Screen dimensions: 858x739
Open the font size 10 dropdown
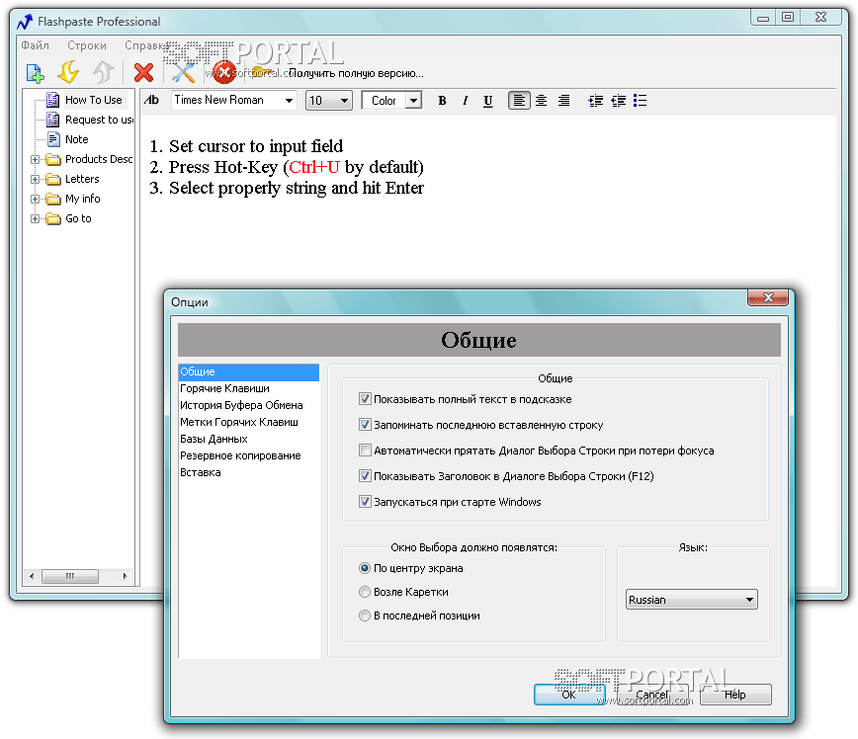328,100
